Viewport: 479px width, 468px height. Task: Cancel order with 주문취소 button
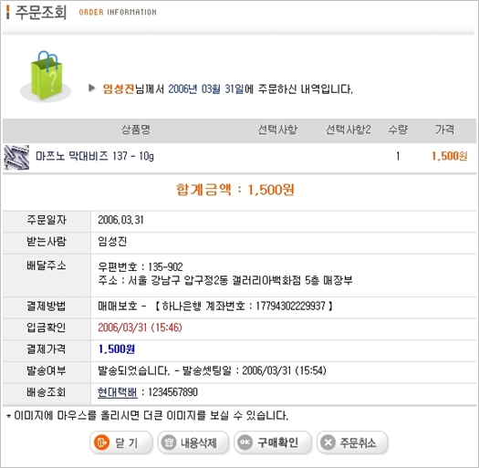352,442
